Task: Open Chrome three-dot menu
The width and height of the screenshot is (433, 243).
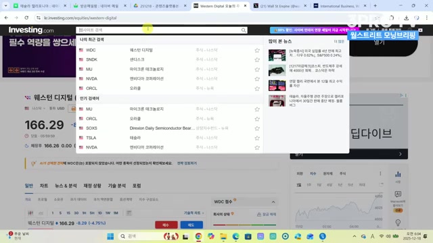Action: (427, 18)
